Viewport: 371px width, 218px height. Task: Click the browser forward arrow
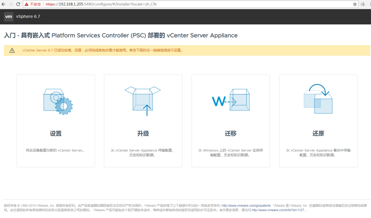point(11,4)
